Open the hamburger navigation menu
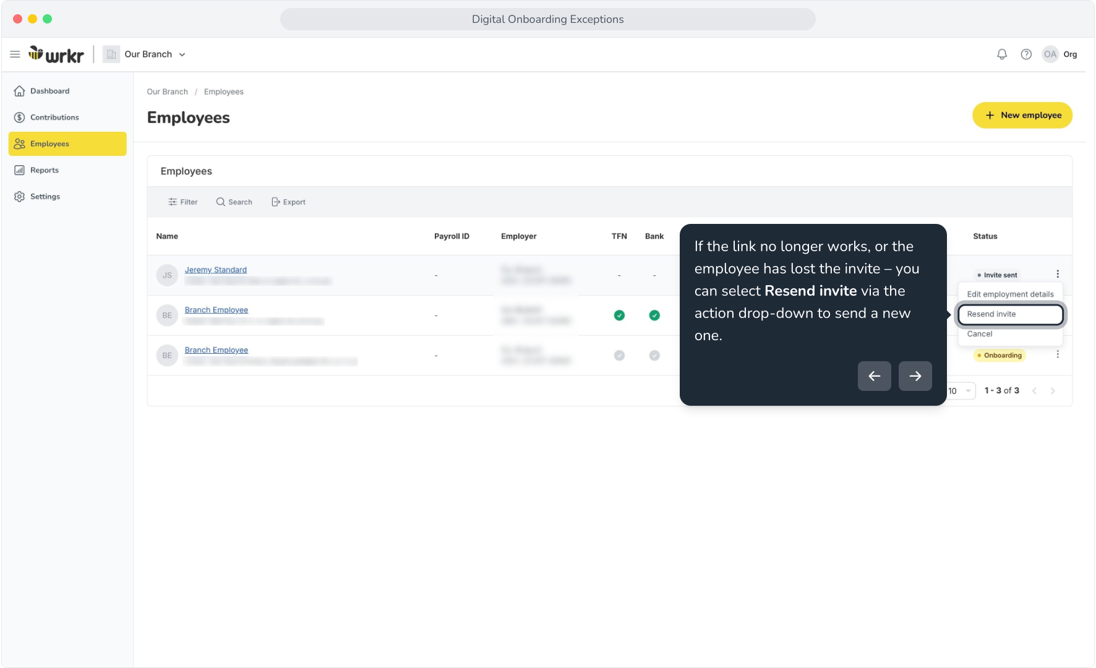The height and width of the screenshot is (668, 1096). 15,54
